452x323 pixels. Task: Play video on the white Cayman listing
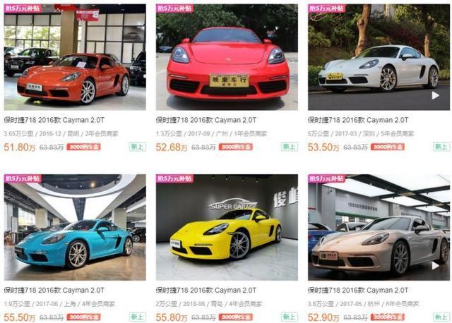(435, 95)
